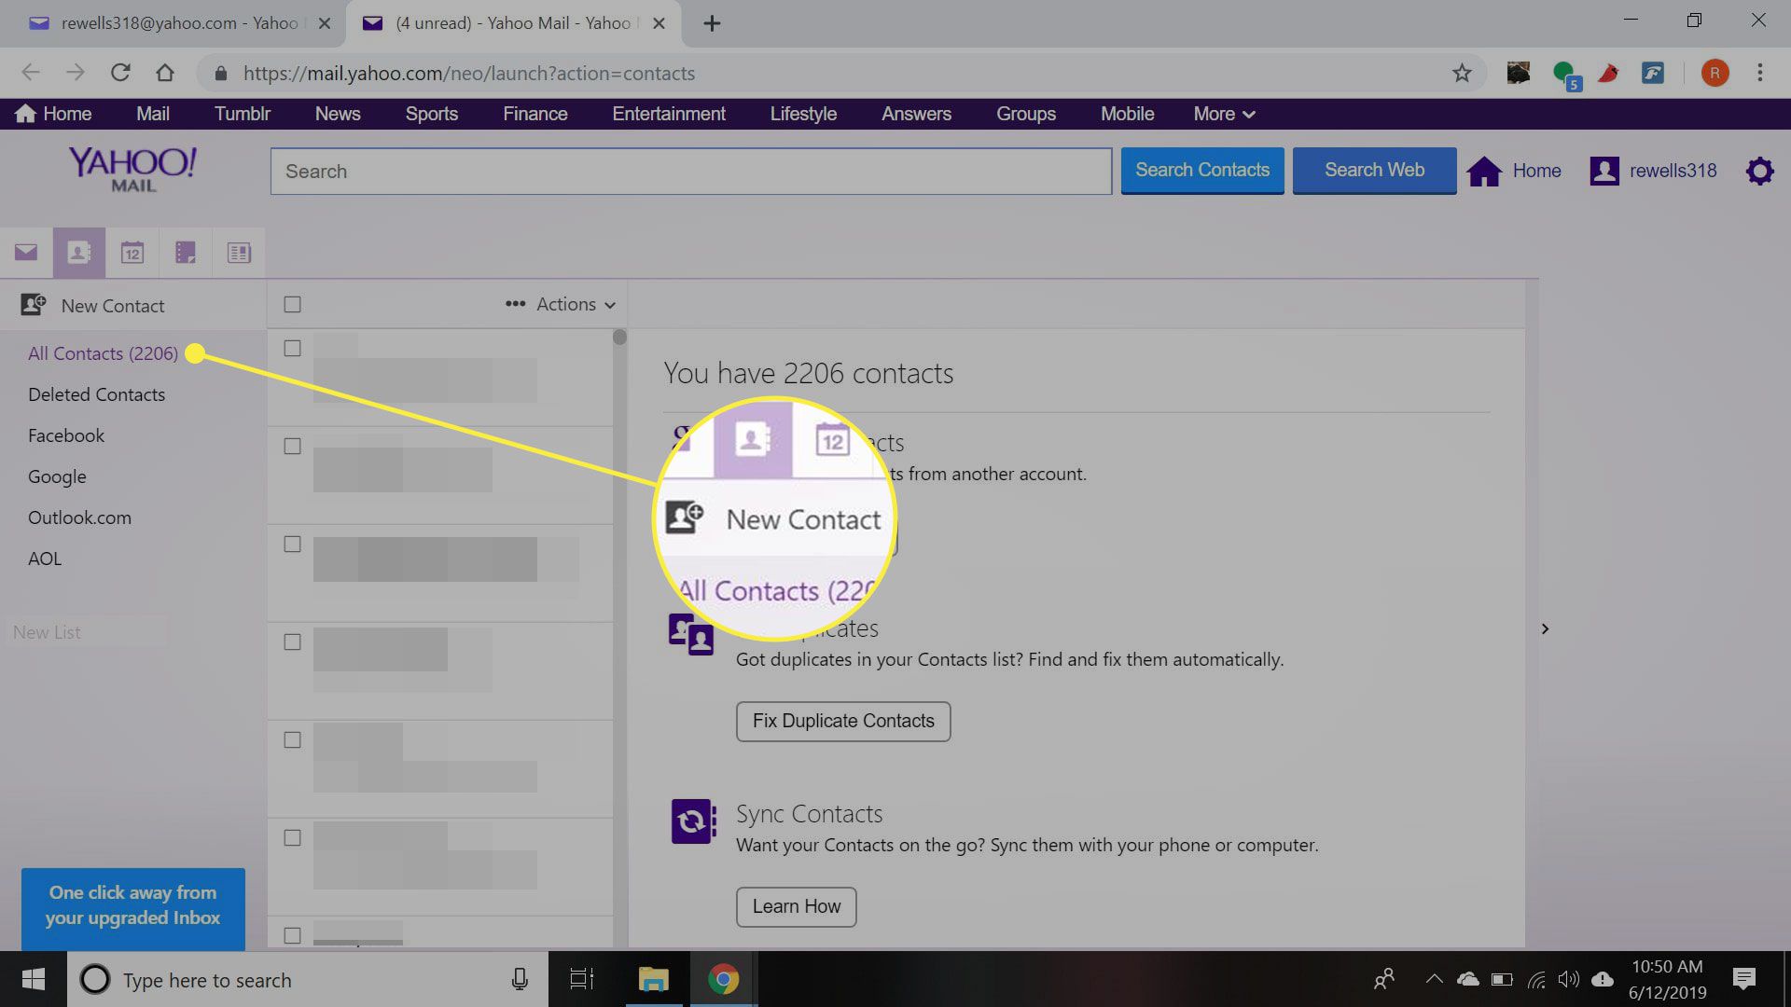Open the Chrome three-dot menu
Image resolution: width=1791 pixels, height=1007 pixels.
1760,73
